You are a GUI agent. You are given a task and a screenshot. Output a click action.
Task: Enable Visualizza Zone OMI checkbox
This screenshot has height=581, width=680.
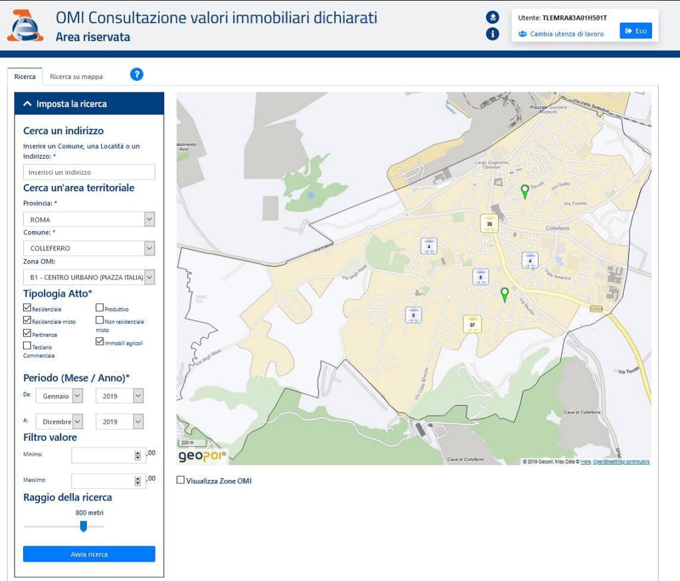[x=181, y=480]
